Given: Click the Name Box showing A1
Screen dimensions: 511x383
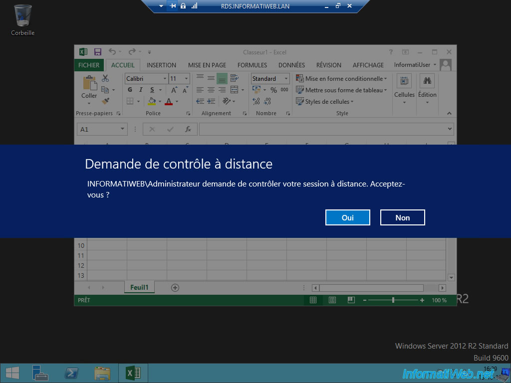Looking at the screenshot, I should pyautogui.click(x=102, y=129).
